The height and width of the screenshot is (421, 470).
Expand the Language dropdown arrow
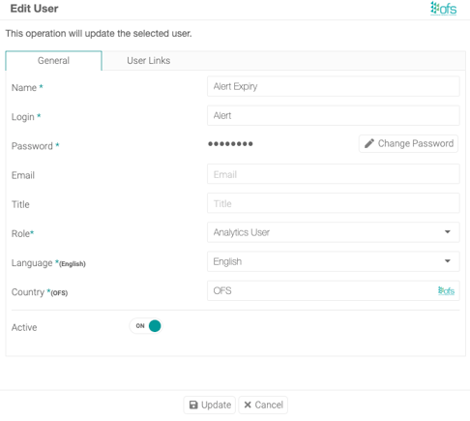tap(448, 261)
